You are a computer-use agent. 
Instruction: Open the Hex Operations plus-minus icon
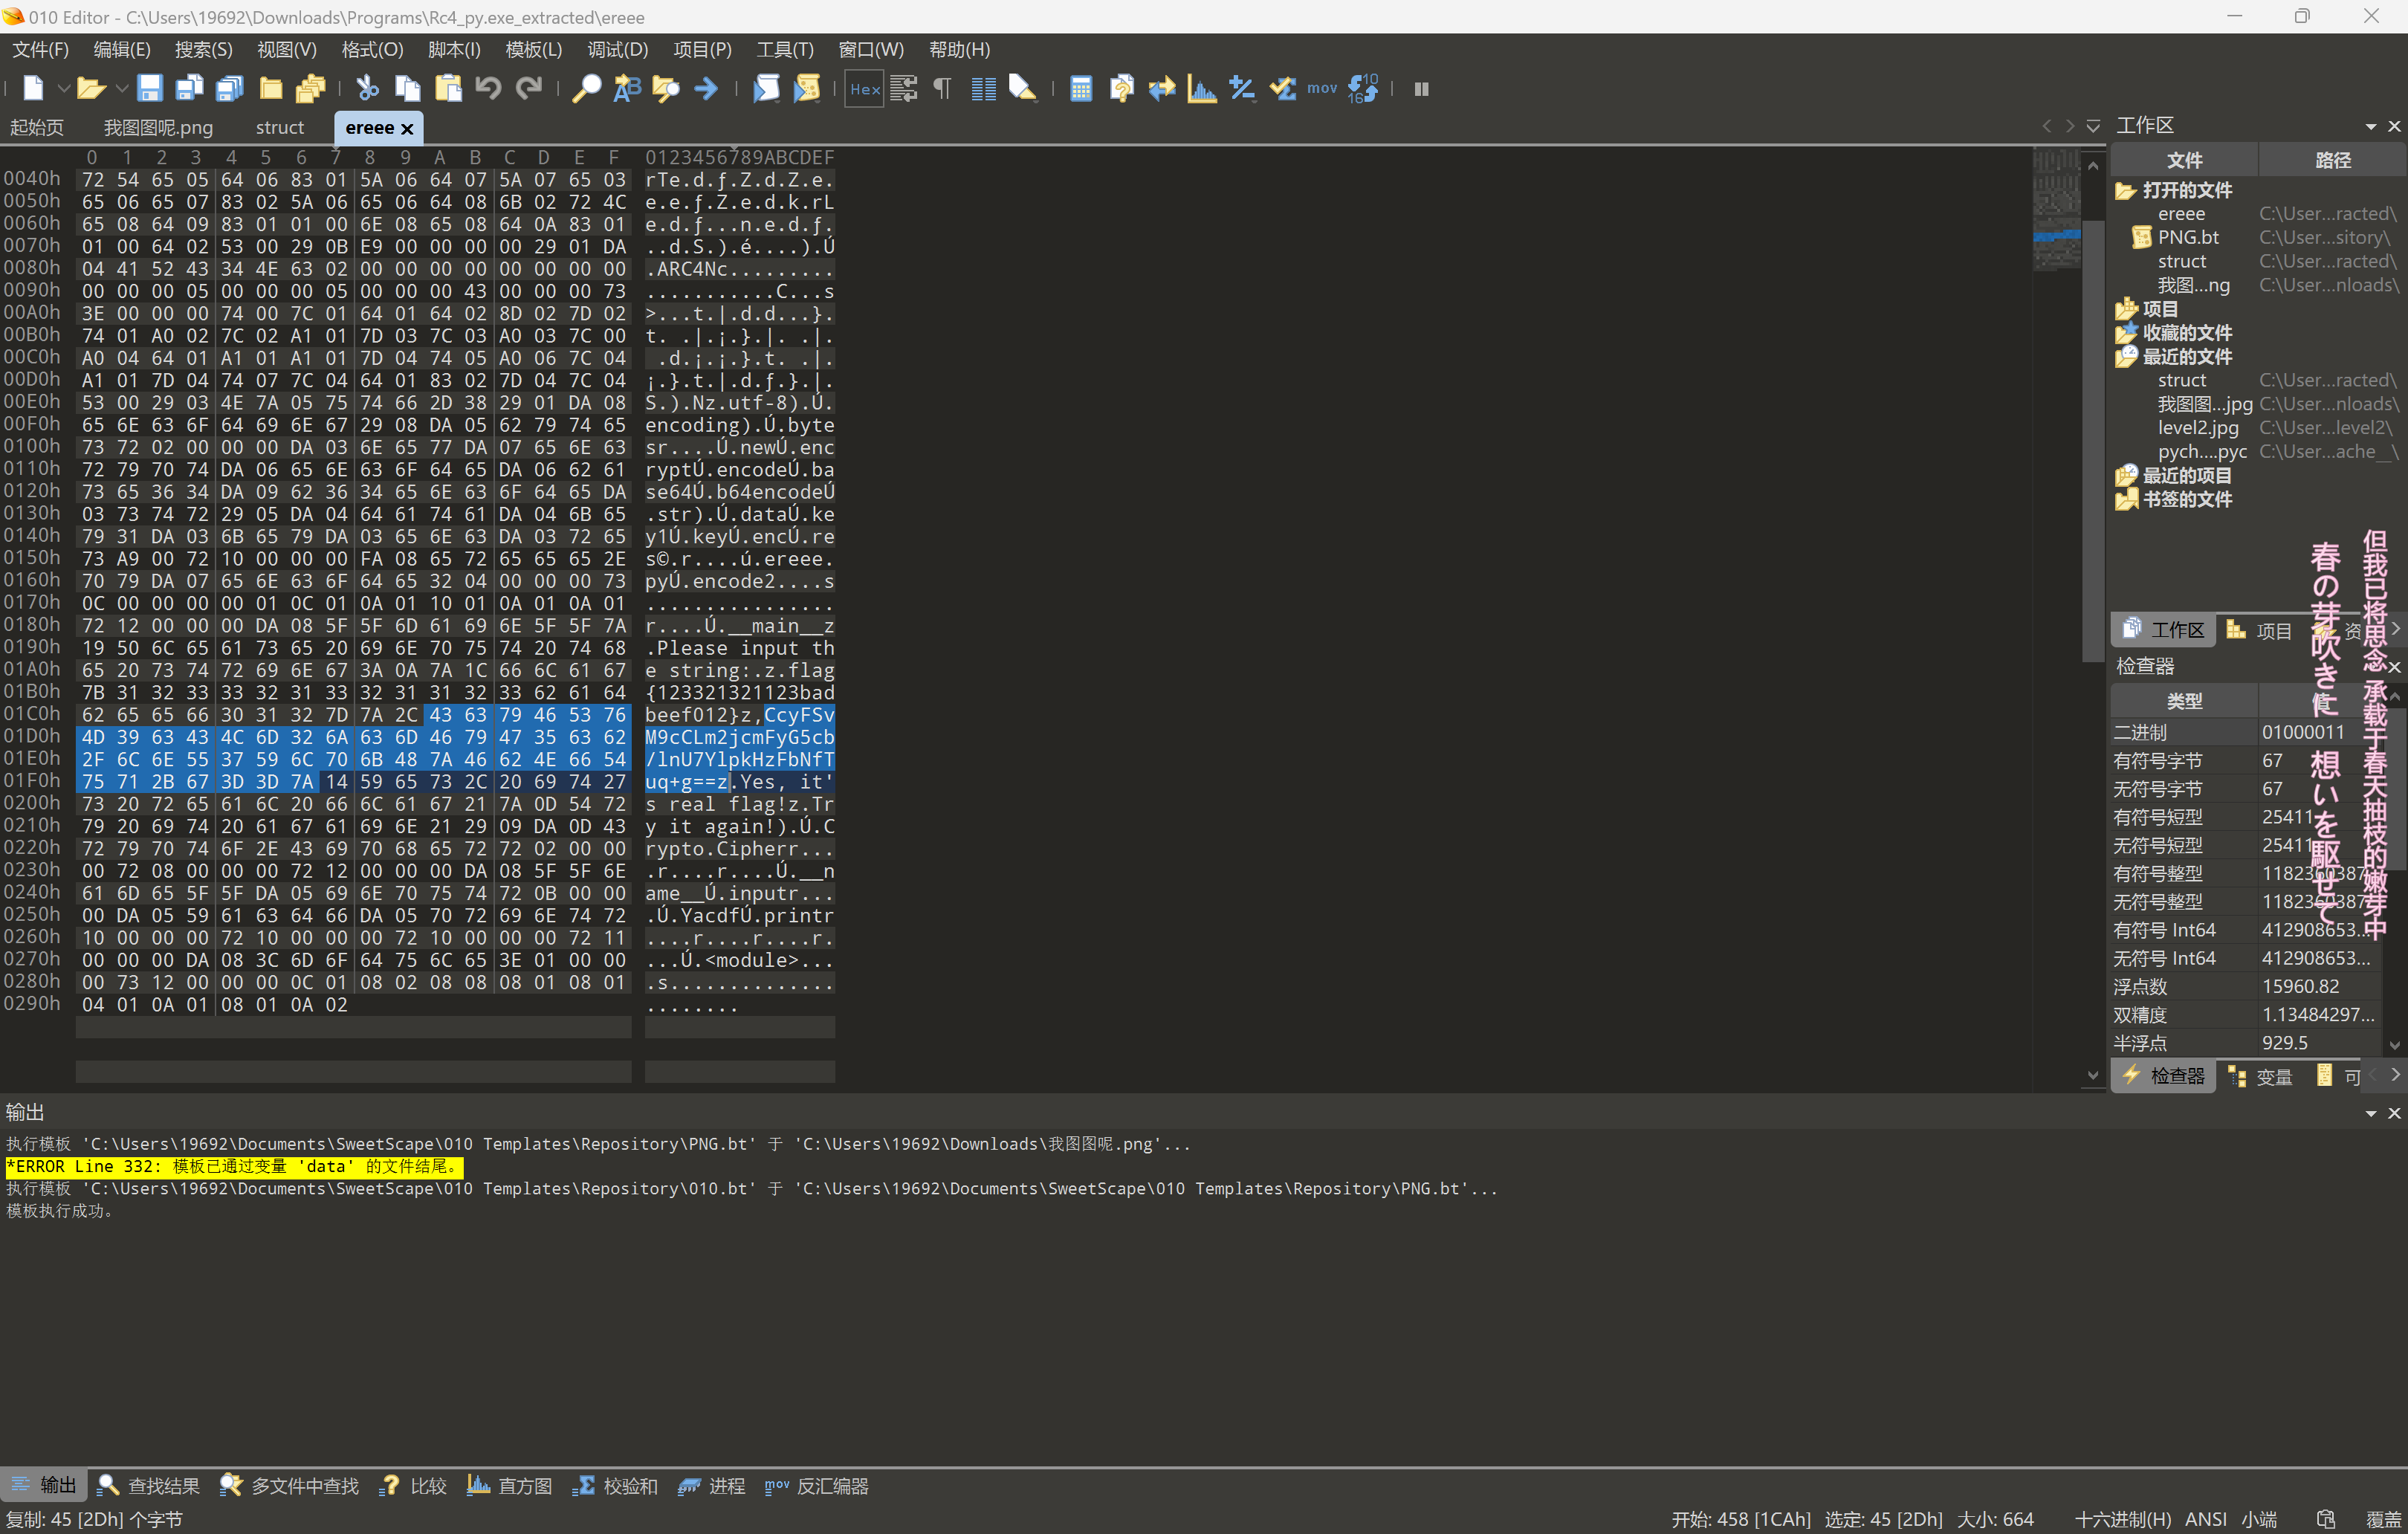[1242, 89]
